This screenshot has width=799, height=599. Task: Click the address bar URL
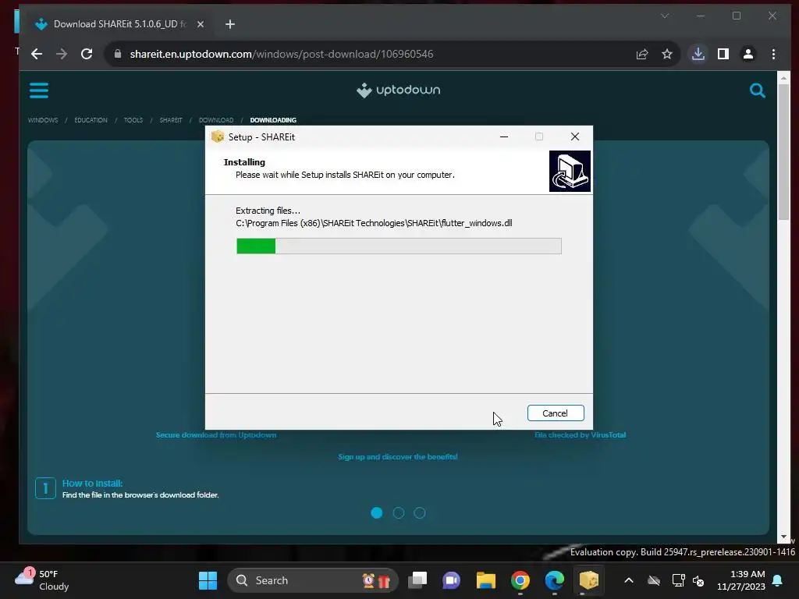pos(281,54)
